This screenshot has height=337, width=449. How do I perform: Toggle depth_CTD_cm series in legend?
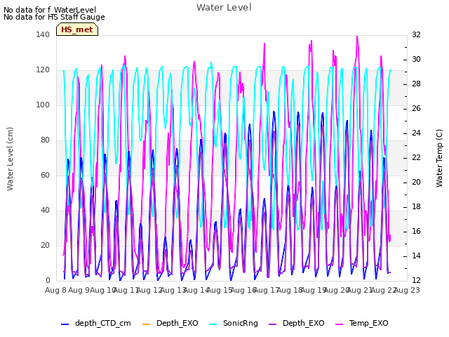96,323
